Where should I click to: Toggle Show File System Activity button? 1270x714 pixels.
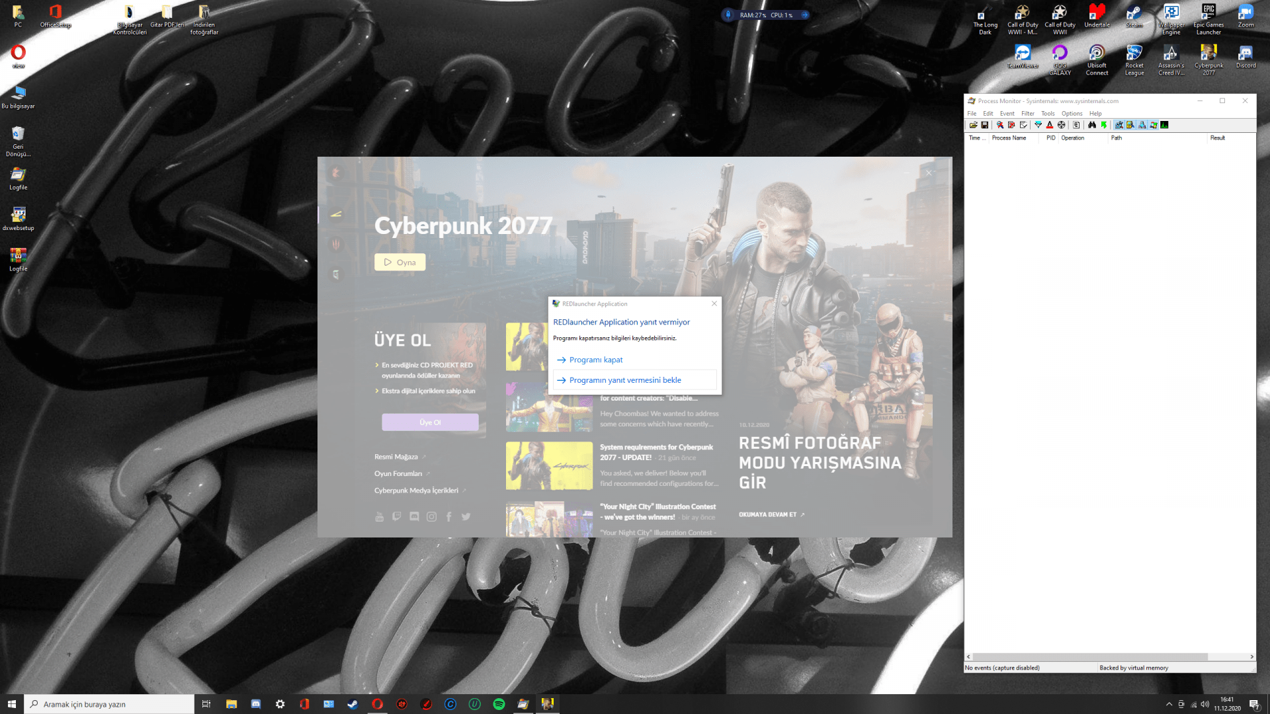tap(1130, 125)
